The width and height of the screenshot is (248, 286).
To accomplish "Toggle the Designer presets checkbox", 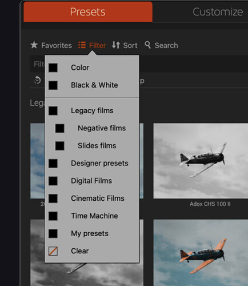I will click(53, 164).
